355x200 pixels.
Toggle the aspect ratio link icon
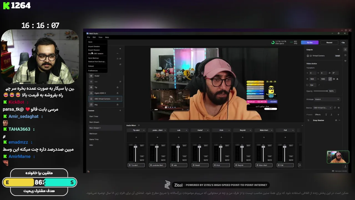[x=330, y=79]
